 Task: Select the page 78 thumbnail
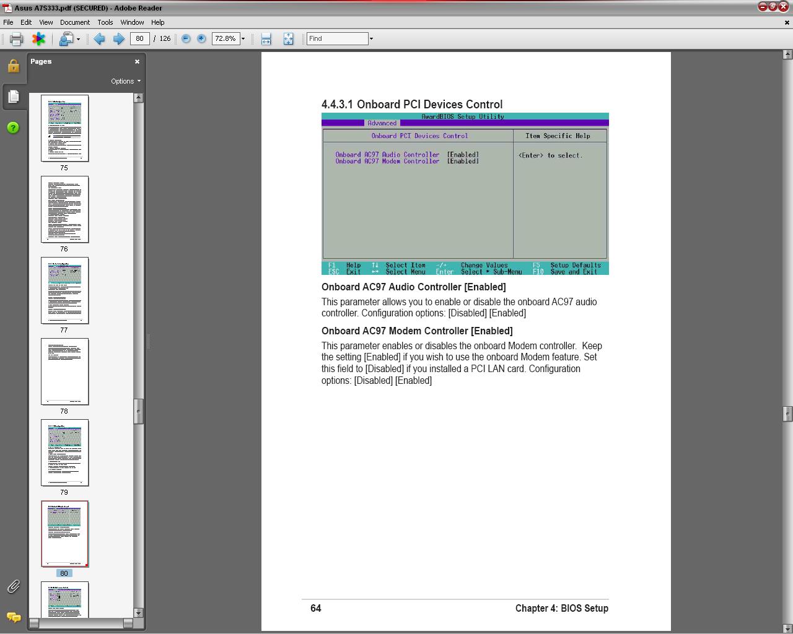(x=64, y=371)
